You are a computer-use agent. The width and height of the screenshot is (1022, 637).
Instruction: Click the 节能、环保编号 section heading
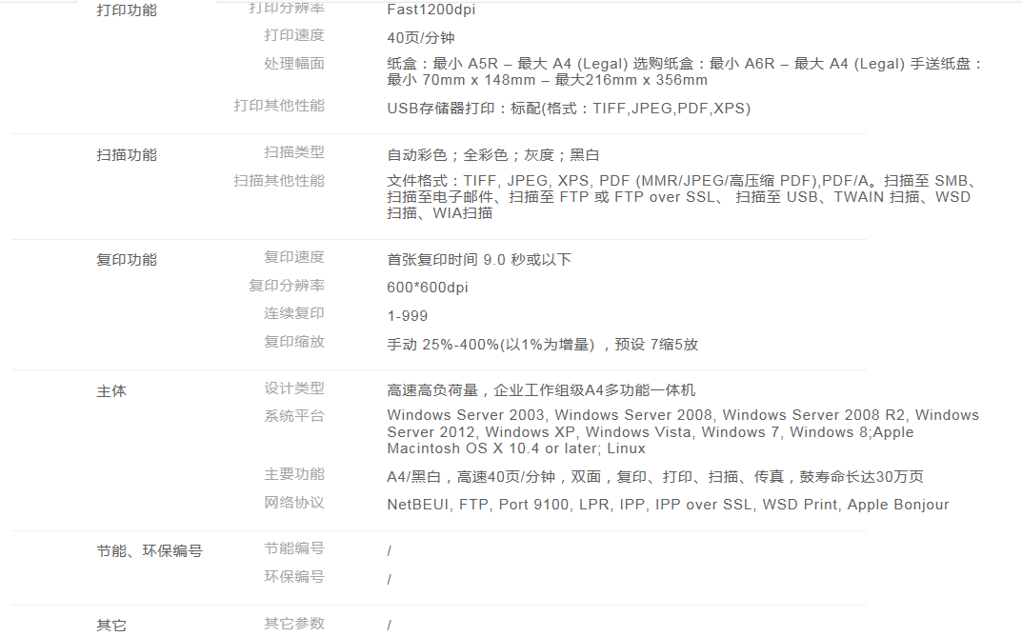149,551
